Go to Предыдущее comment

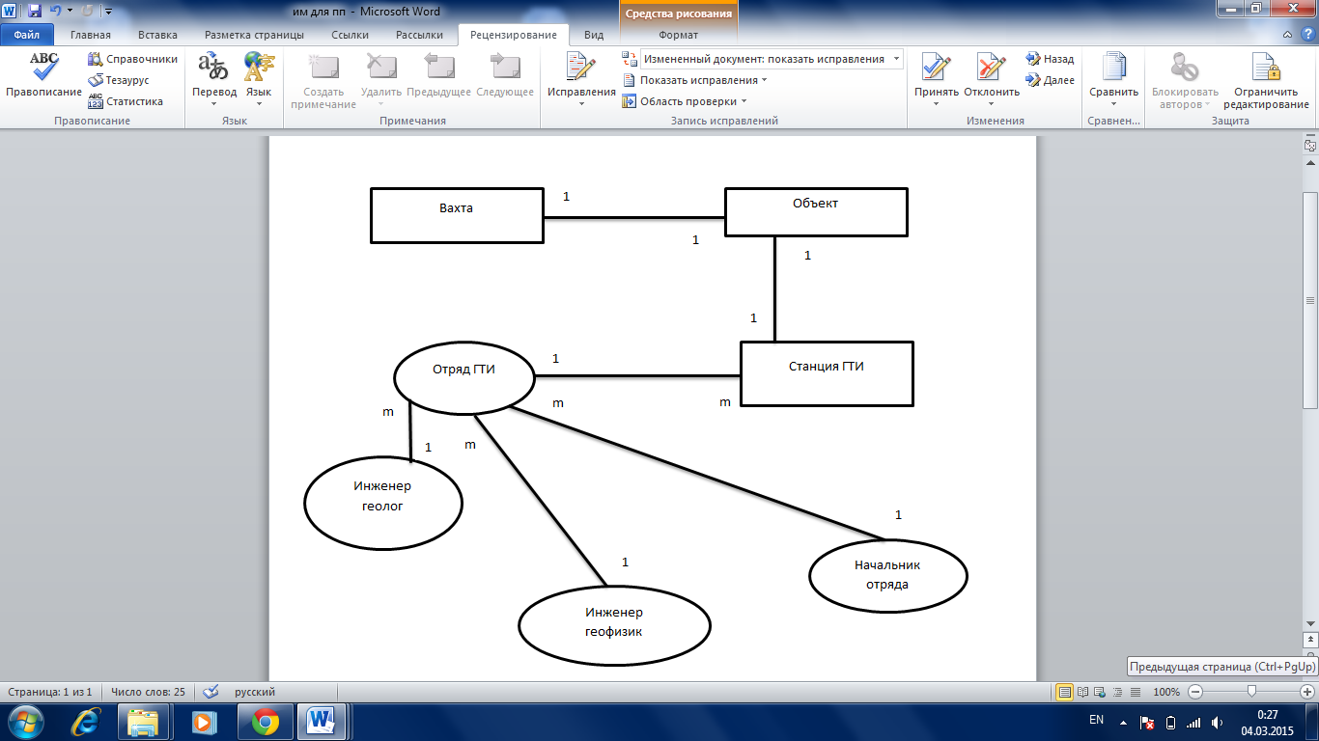tap(438, 75)
